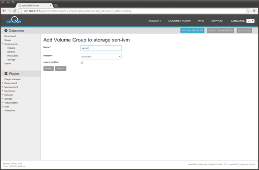Expand the Network plugin group
The width and height of the screenshot is (259, 170).
[x=3, y=95]
